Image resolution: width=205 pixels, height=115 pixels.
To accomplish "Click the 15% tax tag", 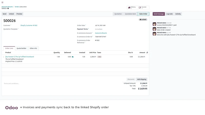I will 99,57.
